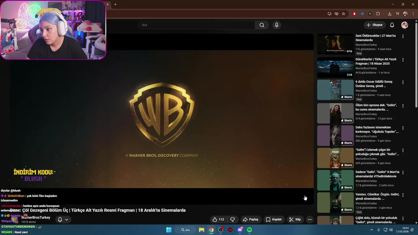Open the blue sound waves extension
Viewport: 418px width, 235px height.
coord(362,14)
